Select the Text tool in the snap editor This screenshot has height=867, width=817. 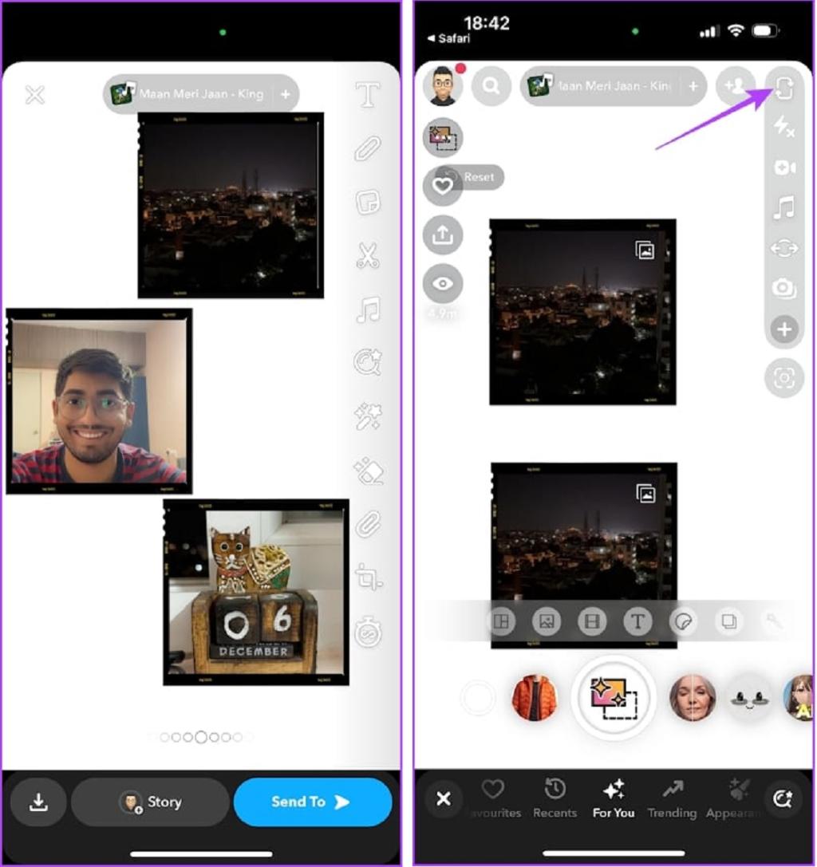pyautogui.click(x=368, y=95)
